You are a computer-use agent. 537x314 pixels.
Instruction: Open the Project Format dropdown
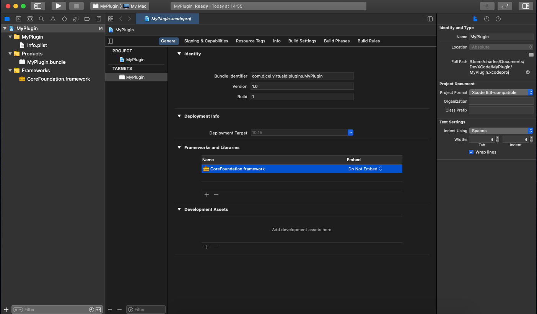click(x=501, y=92)
